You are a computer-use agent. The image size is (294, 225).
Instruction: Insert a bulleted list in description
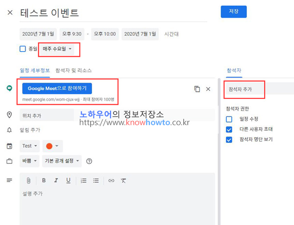coord(96,180)
